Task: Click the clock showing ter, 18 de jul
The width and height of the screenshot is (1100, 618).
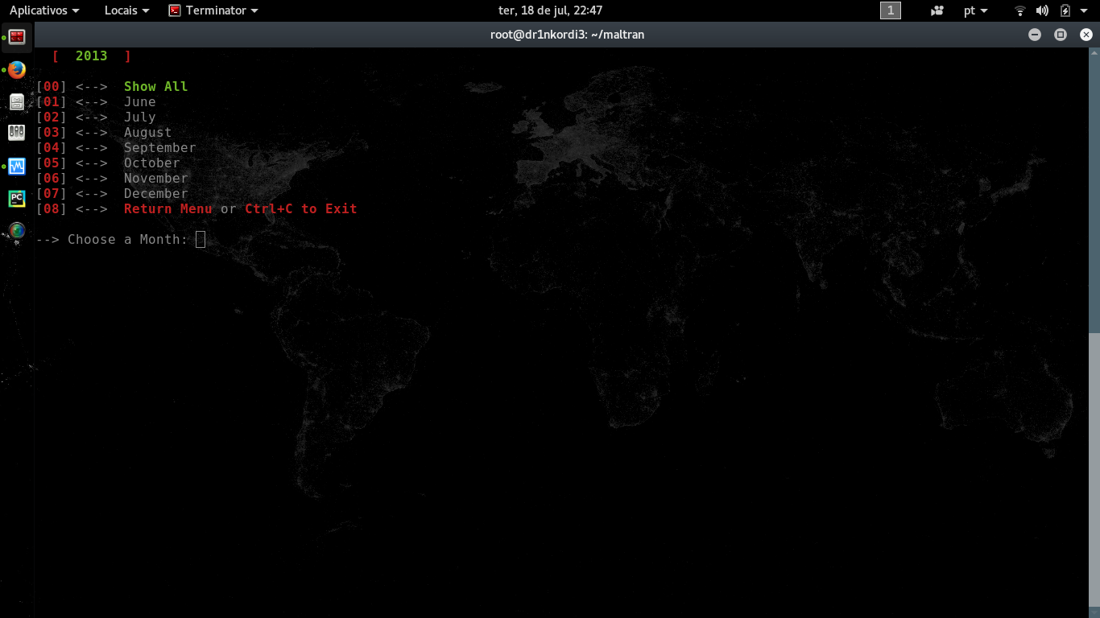Action: click(550, 10)
